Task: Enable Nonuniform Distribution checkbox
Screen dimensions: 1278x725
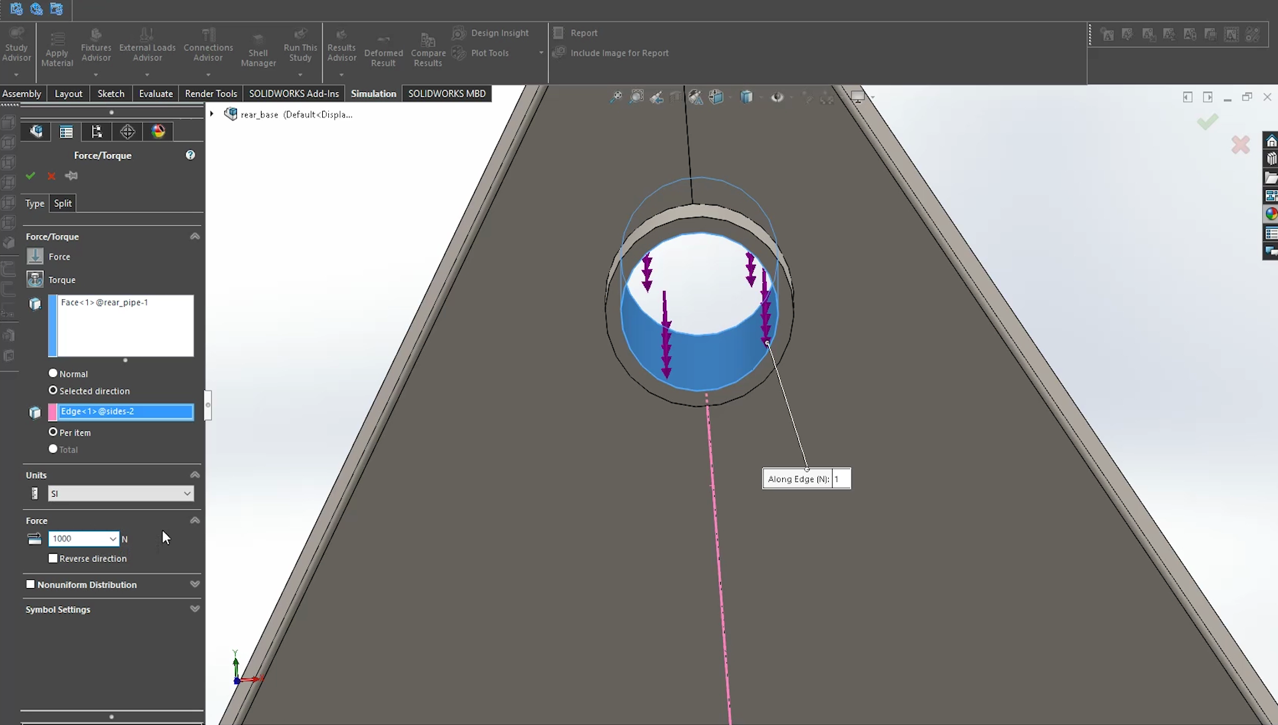Action: click(31, 584)
